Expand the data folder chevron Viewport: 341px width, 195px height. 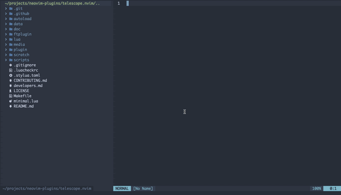pyautogui.click(x=6, y=24)
